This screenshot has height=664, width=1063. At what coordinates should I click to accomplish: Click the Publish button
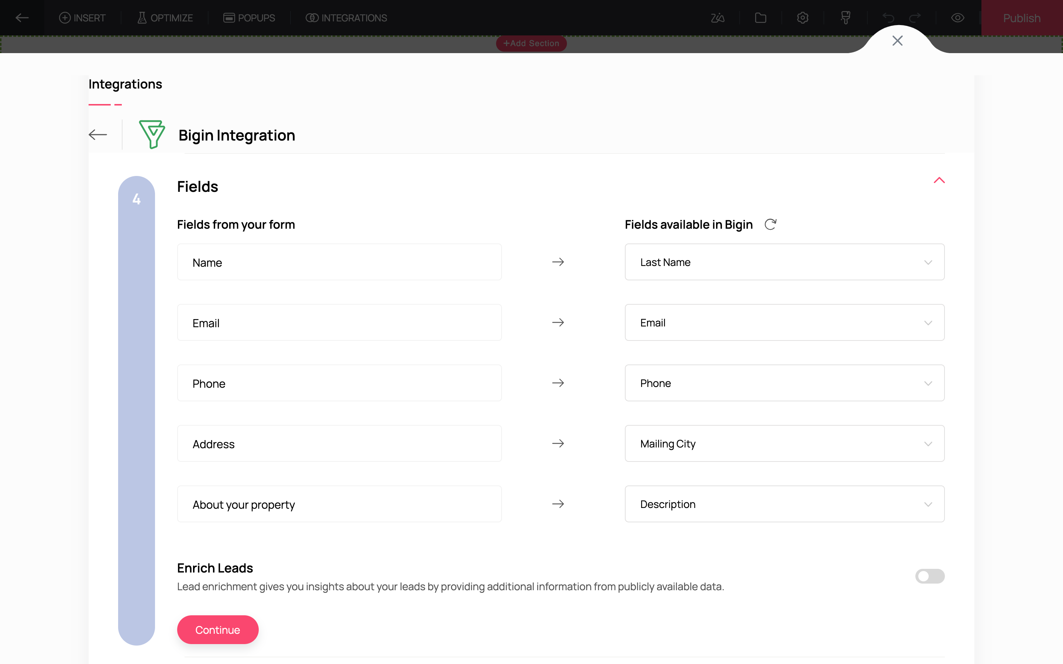coord(1021,18)
